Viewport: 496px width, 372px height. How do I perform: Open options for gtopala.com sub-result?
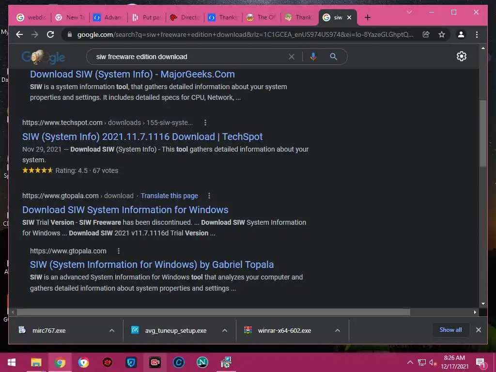click(x=119, y=251)
